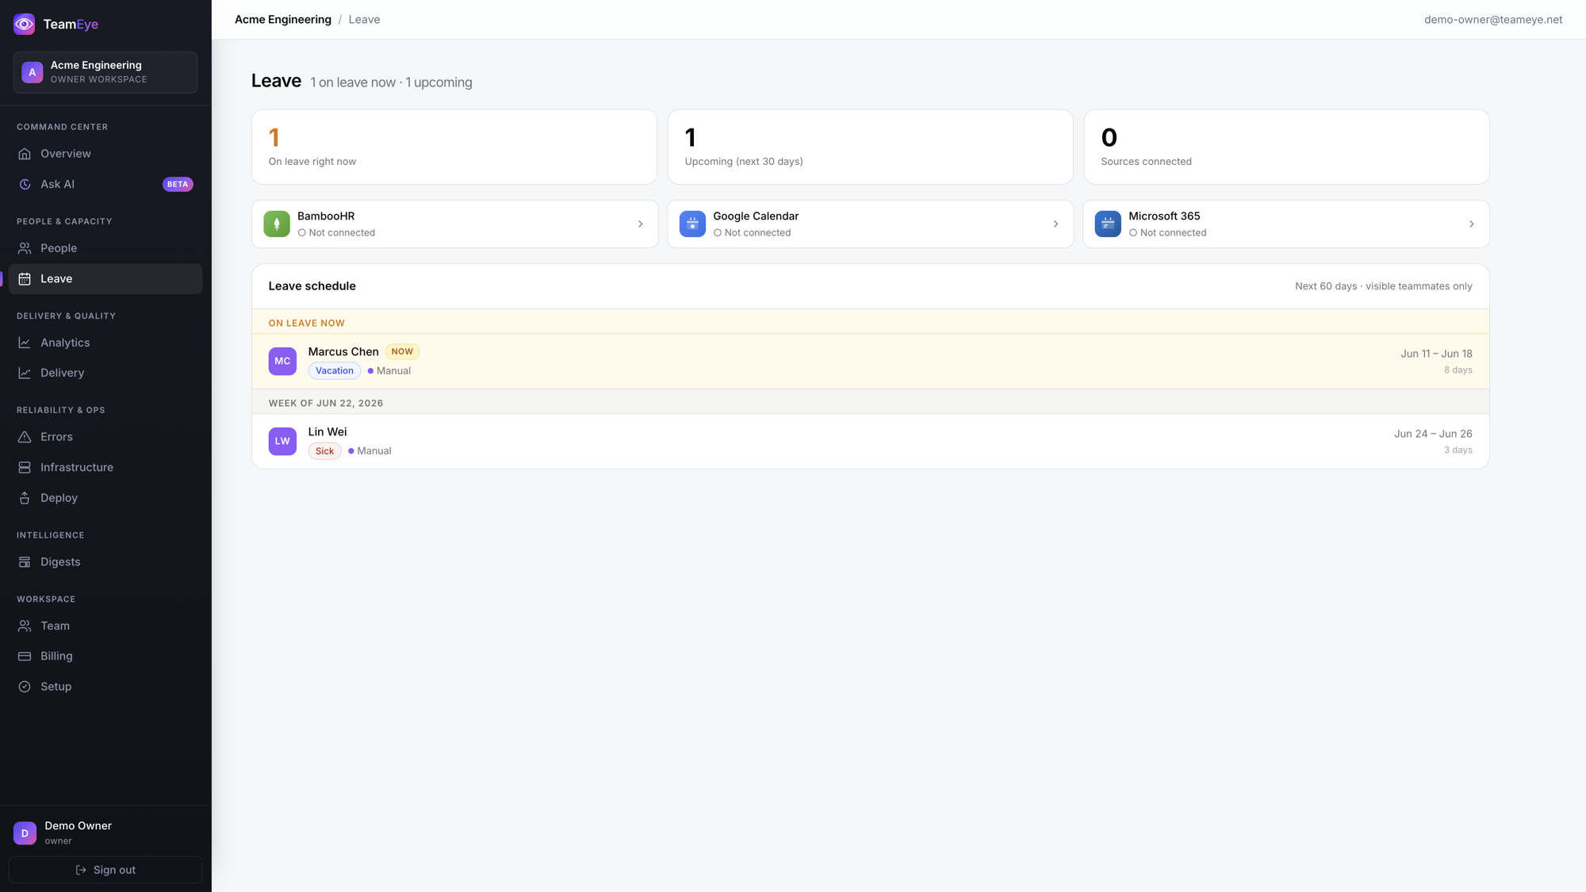Expand the Google Calendar card chevron
1586x892 pixels.
pos(1055,224)
